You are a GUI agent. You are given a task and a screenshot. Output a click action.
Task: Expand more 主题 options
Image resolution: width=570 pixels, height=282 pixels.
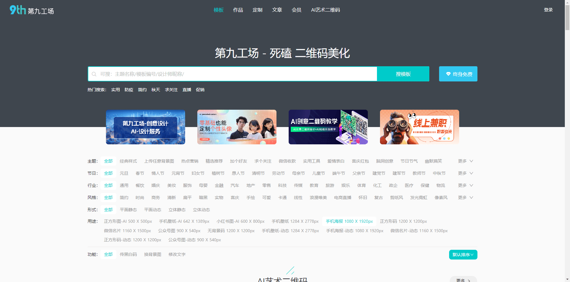[465, 161]
